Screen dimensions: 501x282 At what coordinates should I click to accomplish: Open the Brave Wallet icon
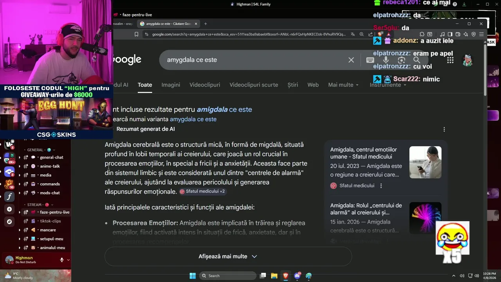[x=458, y=34]
